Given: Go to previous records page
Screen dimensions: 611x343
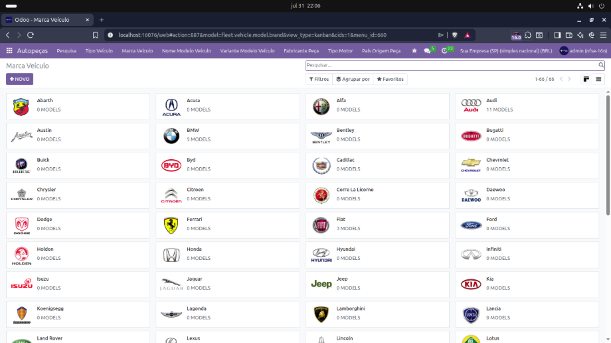Looking at the screenshot, I should tap(561, 79).
